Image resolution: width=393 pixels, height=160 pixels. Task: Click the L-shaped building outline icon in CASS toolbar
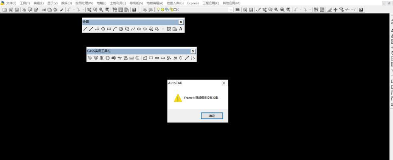coord(145,58)
